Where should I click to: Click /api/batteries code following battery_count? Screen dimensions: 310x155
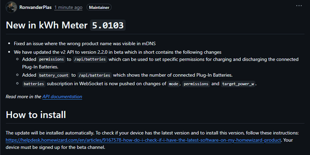click(95, 75)
